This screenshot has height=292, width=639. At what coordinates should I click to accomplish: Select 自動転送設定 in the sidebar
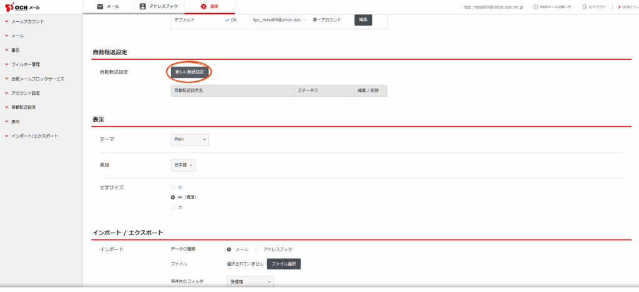24,107
